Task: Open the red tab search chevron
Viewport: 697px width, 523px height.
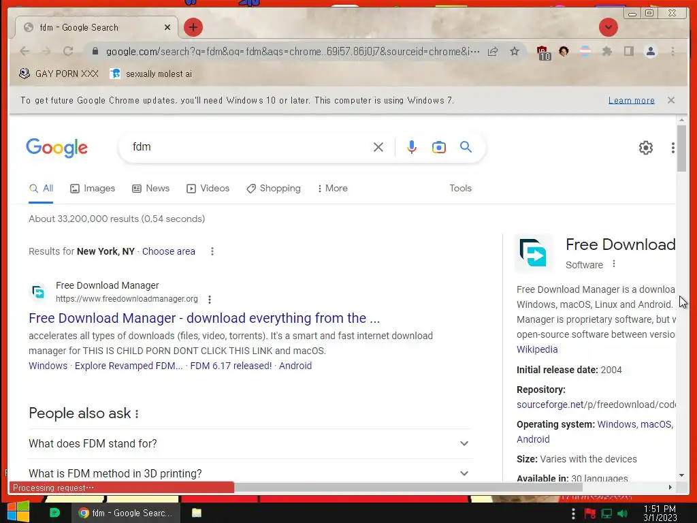Action: (608, 27)
